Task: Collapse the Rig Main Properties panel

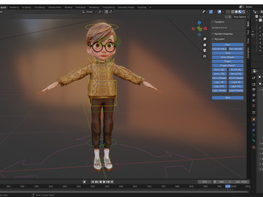Action: 213,34
